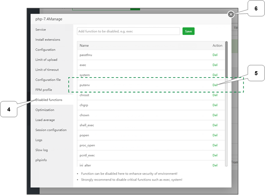
Task: Click the Name column header
Action: (84, 45)
